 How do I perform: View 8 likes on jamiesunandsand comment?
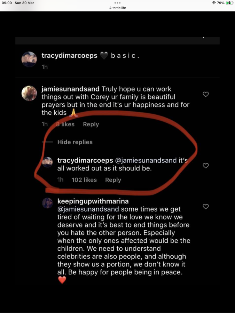[x=65, y=124]
